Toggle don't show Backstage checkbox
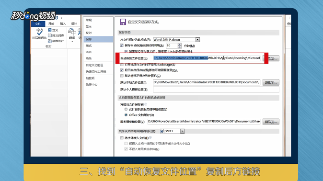This screenshot has width=323, height=181. click(122, 65)
